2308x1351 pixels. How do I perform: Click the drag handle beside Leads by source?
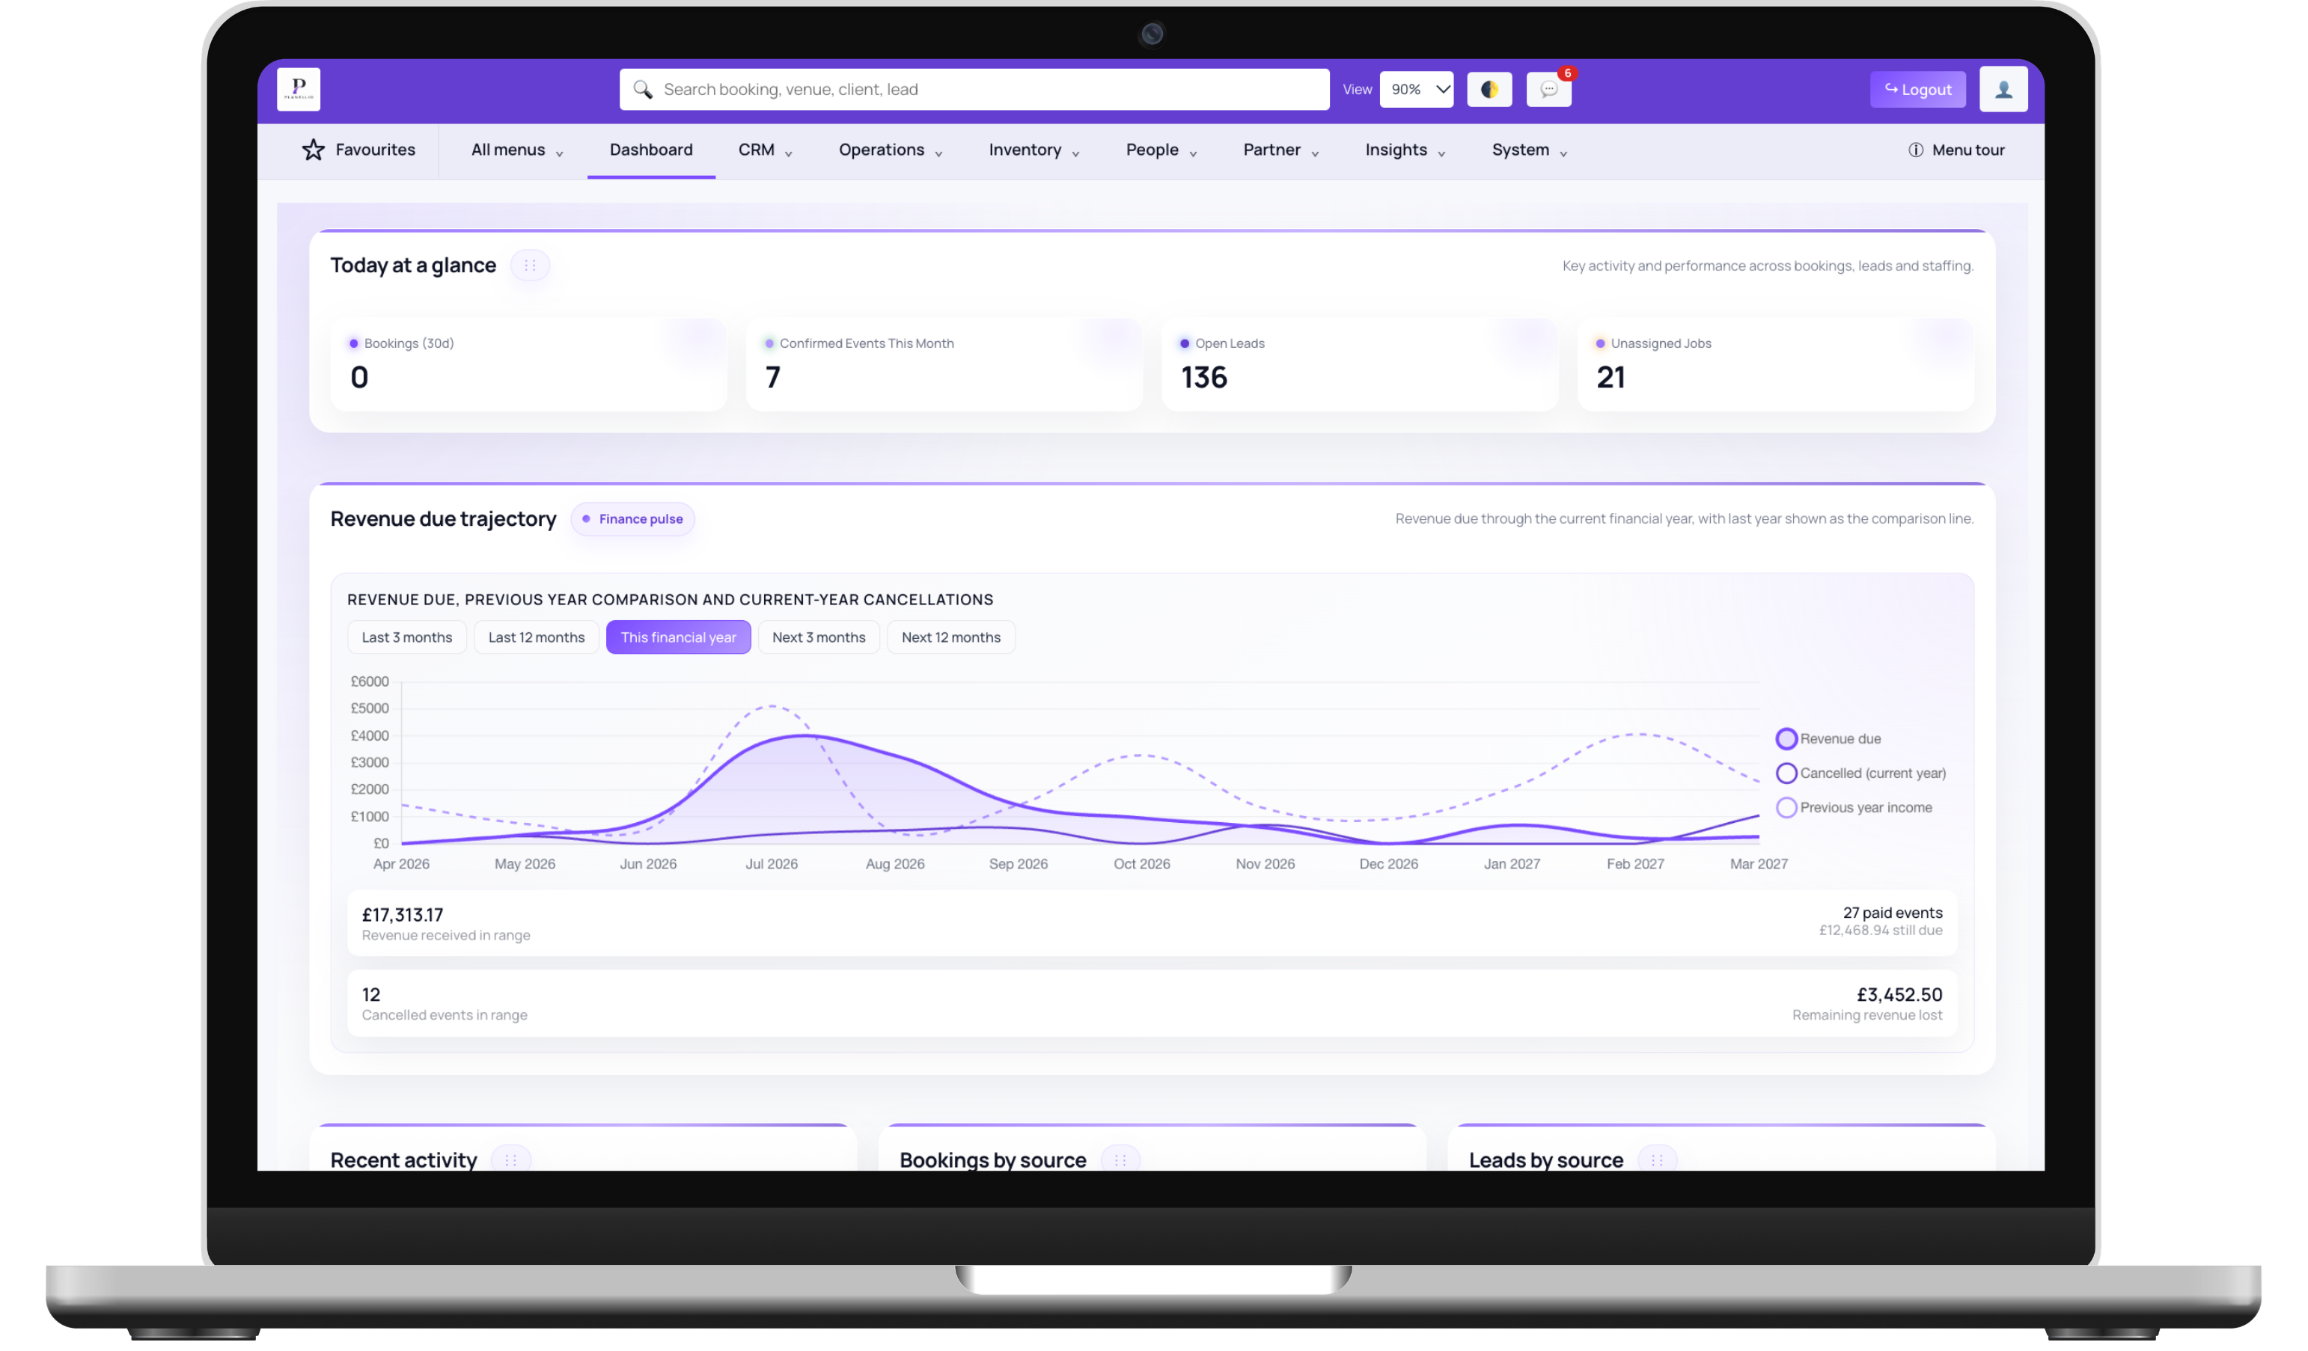tap(1657, 1159)
